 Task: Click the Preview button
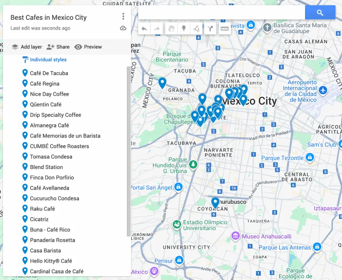click(88, 47)
